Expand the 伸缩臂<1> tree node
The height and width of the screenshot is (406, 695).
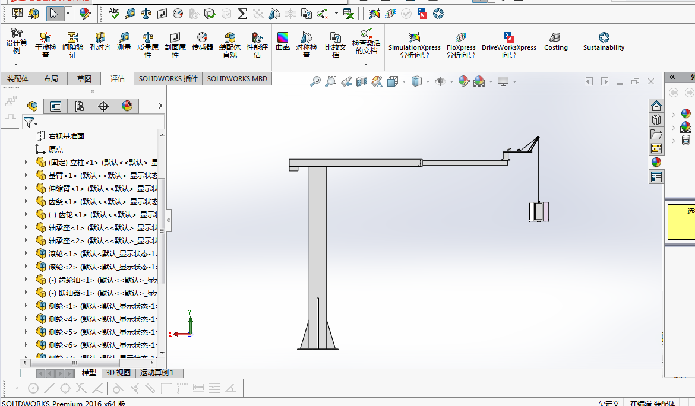click(x=26, y=188)
